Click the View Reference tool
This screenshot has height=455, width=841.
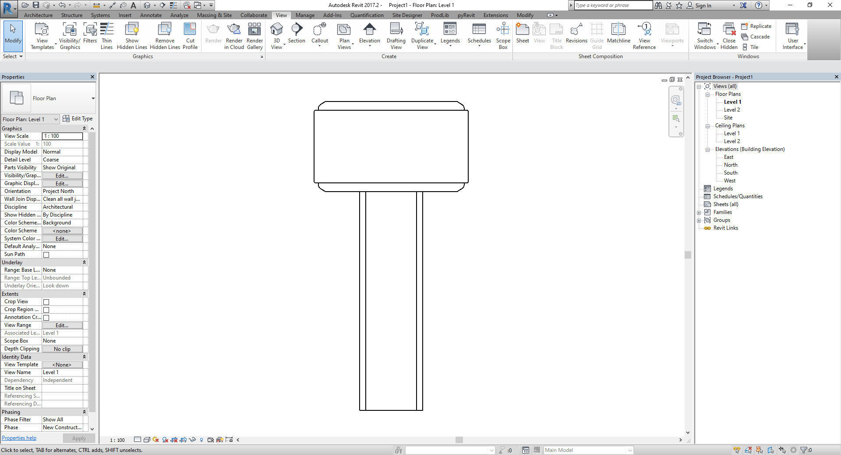pyautogui.click(x=644, y=35)
